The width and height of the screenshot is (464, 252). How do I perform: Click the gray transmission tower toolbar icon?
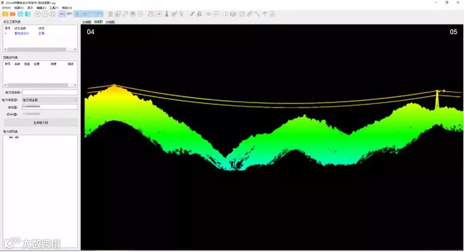pos(167,14)
